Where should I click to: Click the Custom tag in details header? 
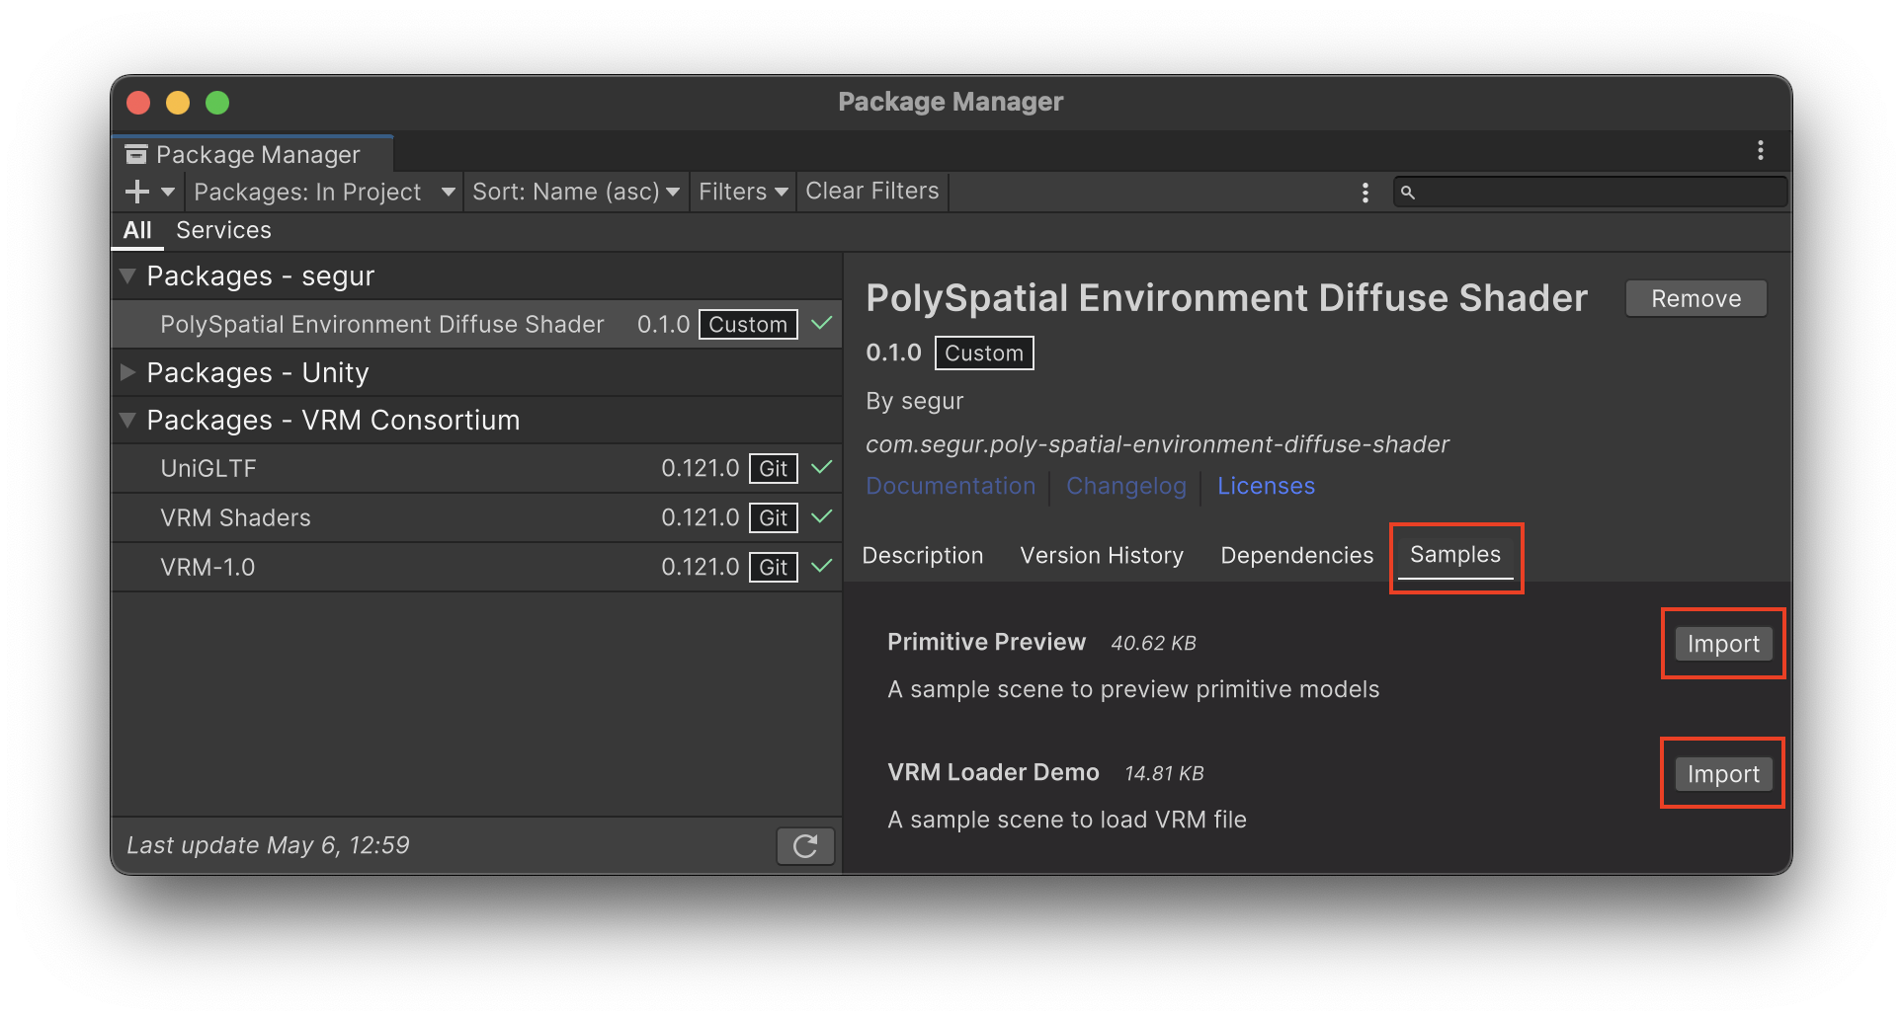click(984, 353)
